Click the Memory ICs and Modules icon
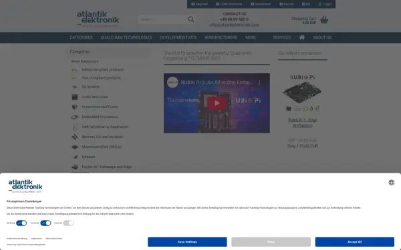This screenshot has height=250, width=401. [x=74, y=137]
